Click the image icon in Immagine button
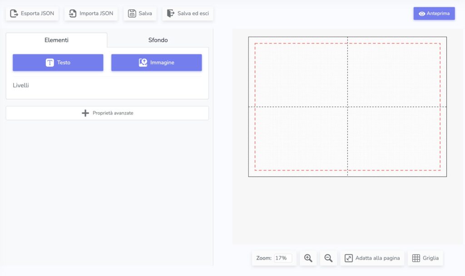Screen dimensions: 465x276 coord(143,63)
